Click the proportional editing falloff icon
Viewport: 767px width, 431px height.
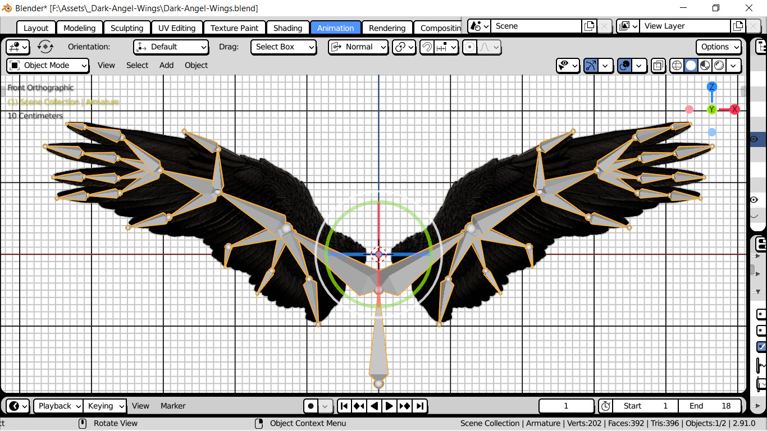click(485, 47)
